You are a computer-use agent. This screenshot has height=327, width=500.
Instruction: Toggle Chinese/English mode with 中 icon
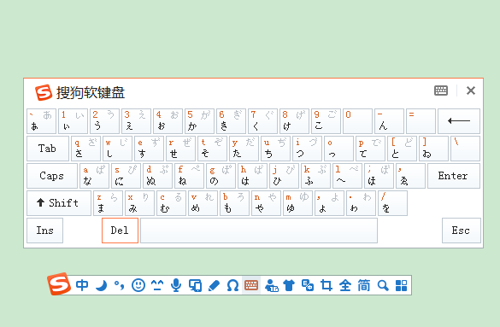click(82, 285)
